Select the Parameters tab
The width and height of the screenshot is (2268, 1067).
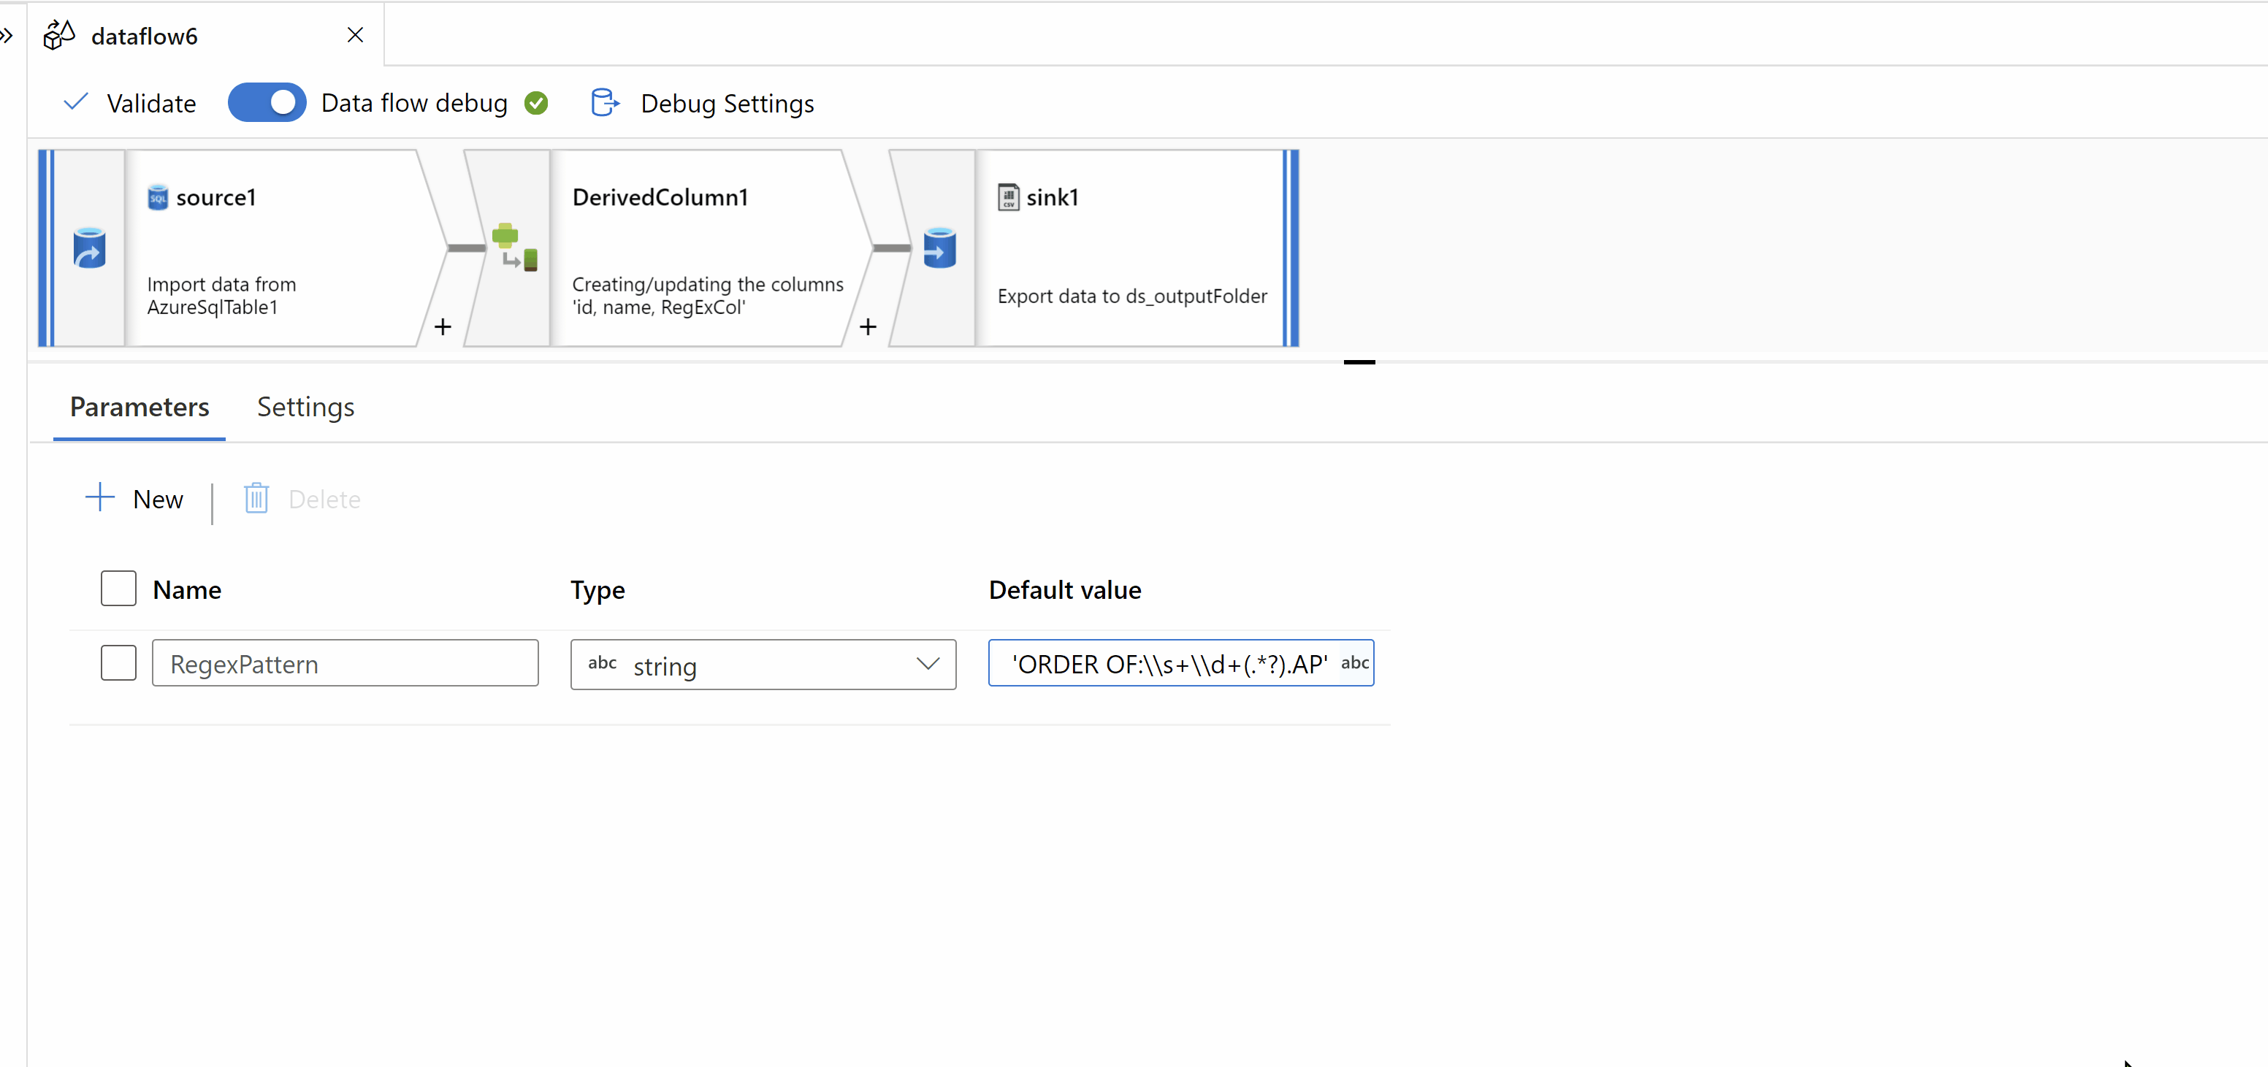[139, 407]
